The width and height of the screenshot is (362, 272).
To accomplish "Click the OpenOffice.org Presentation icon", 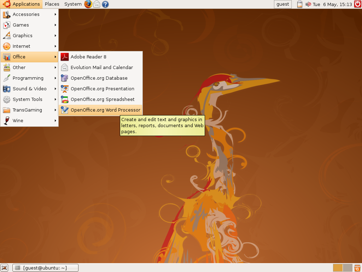I will click(x=65, y=89).
